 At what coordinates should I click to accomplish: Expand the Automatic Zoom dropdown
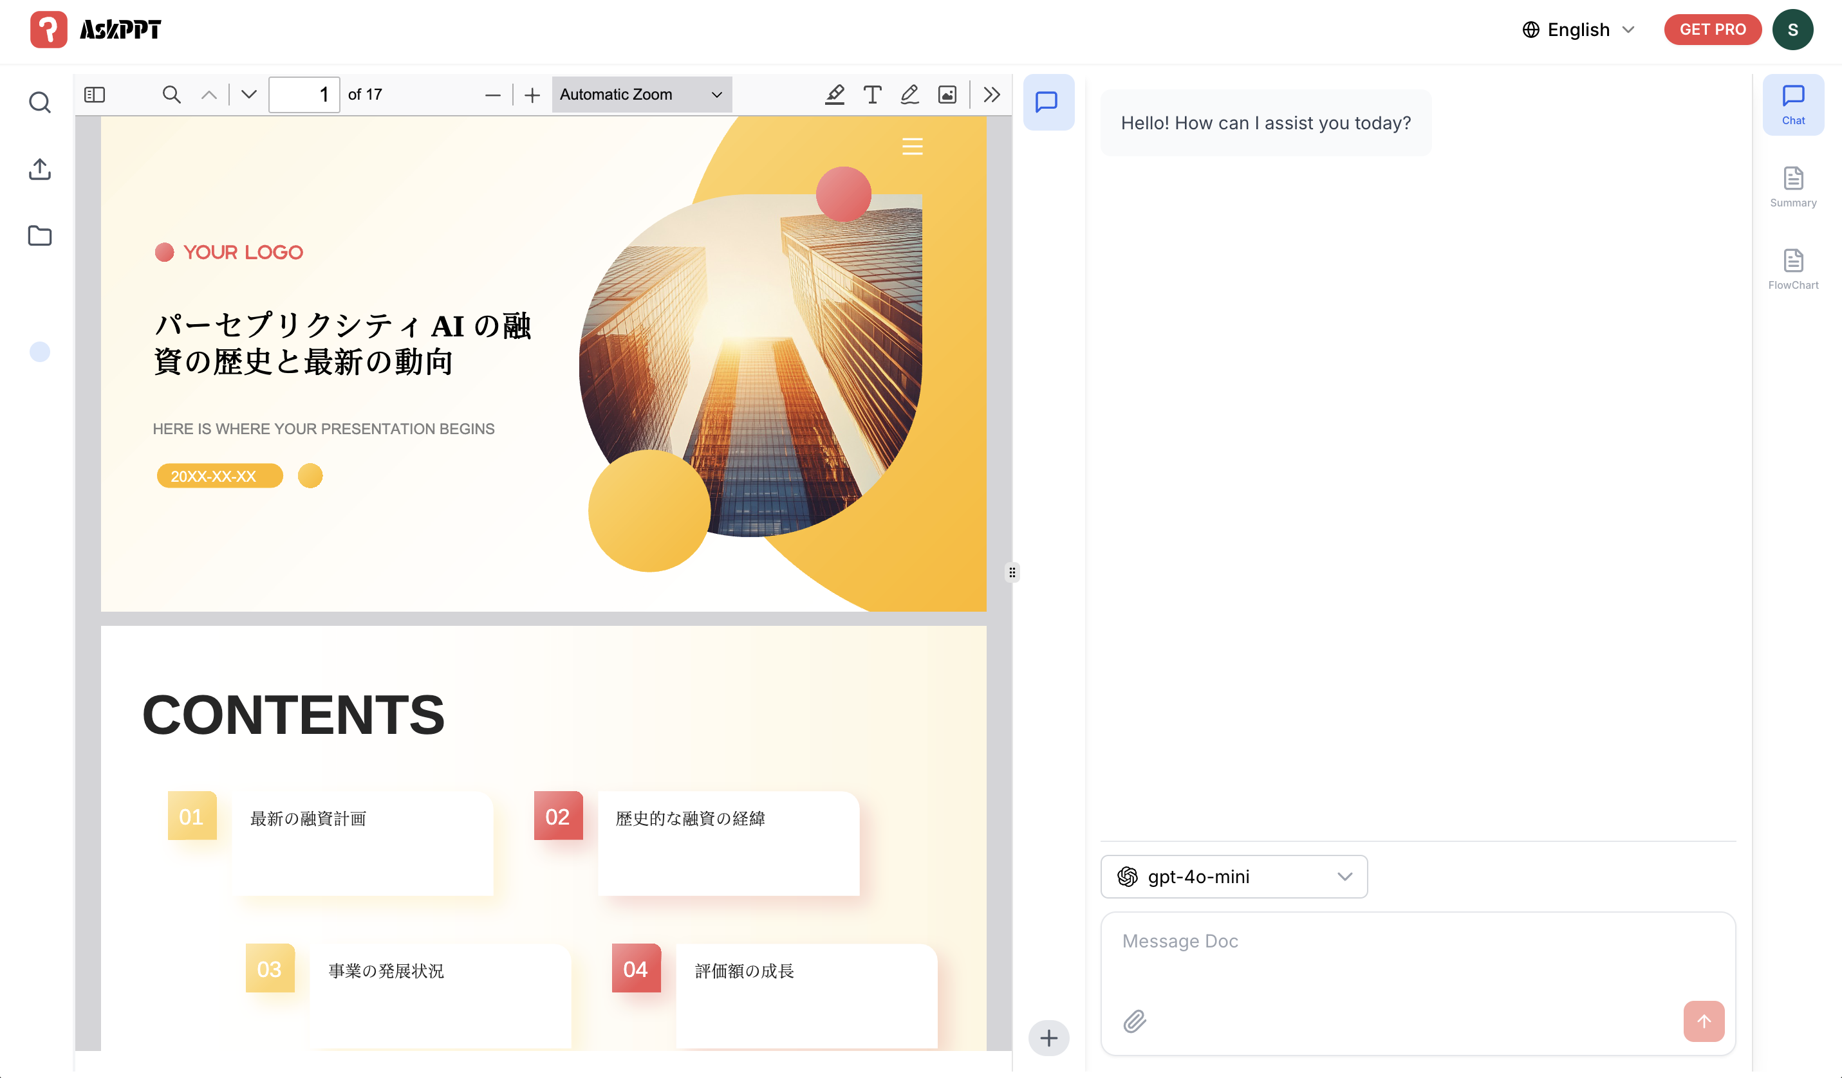pos(641,94)
